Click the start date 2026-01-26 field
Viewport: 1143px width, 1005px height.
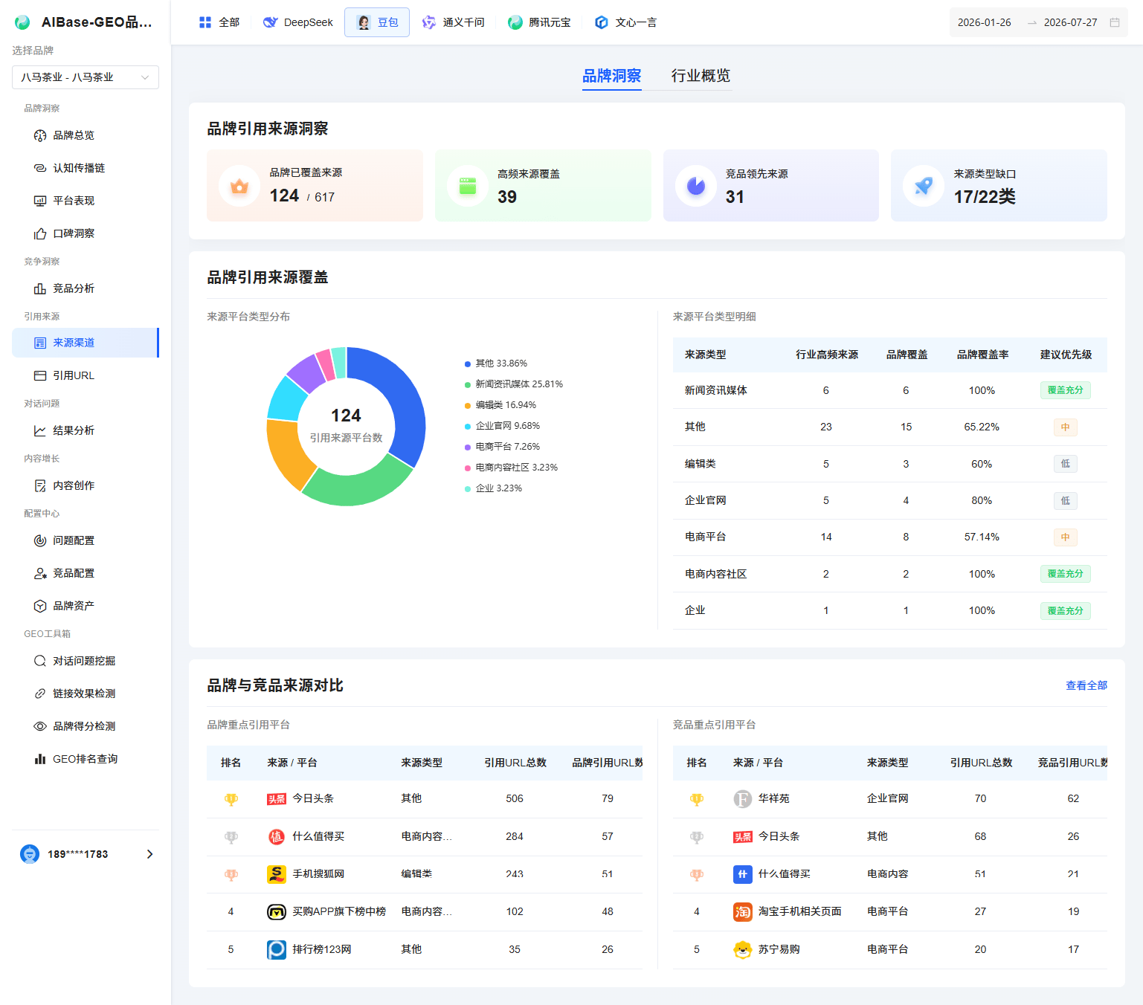pyautogui.click(x=984, y=22)
